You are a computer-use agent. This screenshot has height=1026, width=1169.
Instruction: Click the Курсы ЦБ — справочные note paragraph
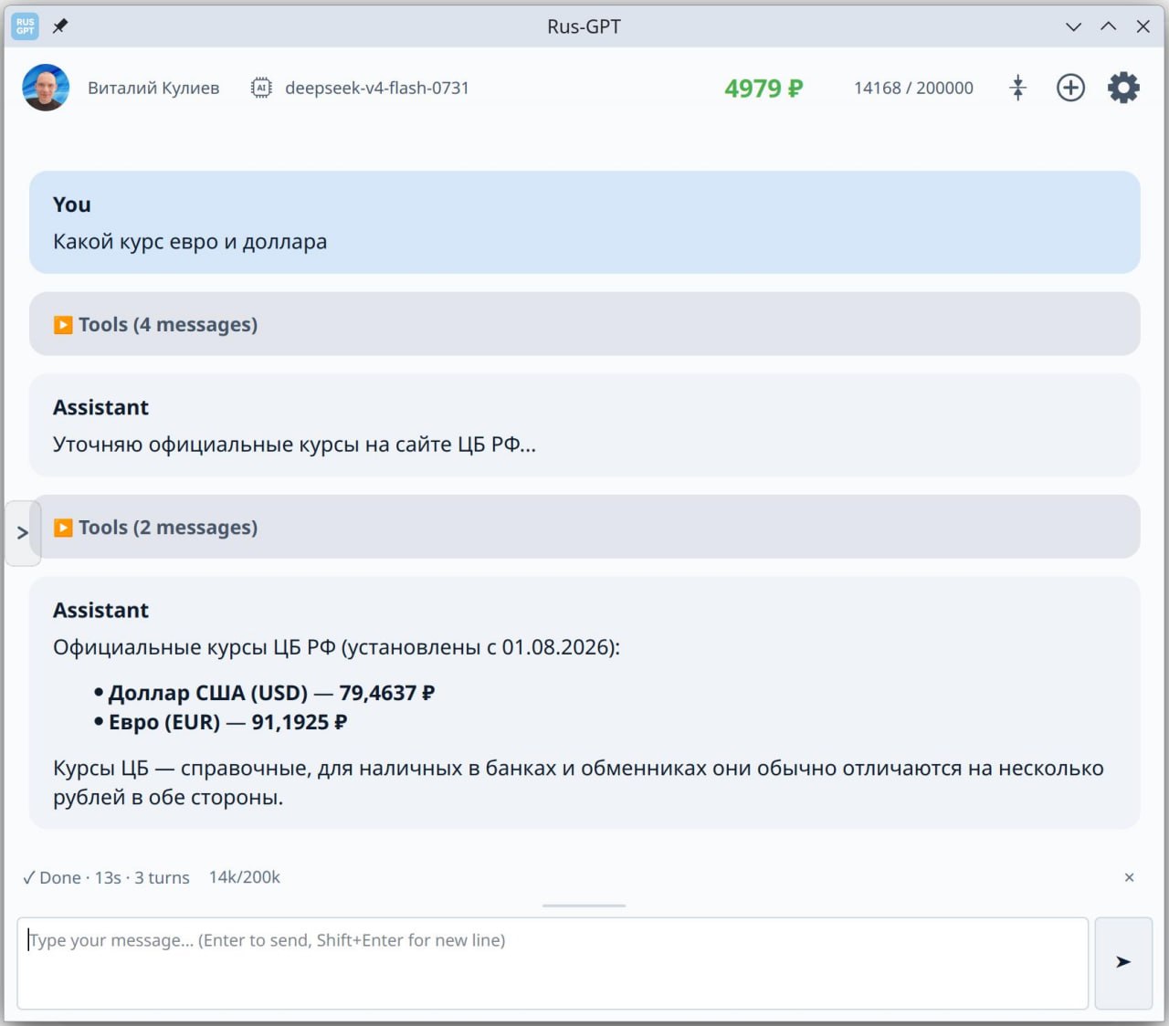click(578, 782)
